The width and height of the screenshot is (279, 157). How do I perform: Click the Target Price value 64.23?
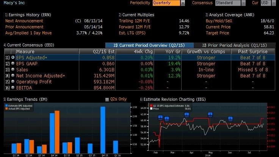pos(269,33)
